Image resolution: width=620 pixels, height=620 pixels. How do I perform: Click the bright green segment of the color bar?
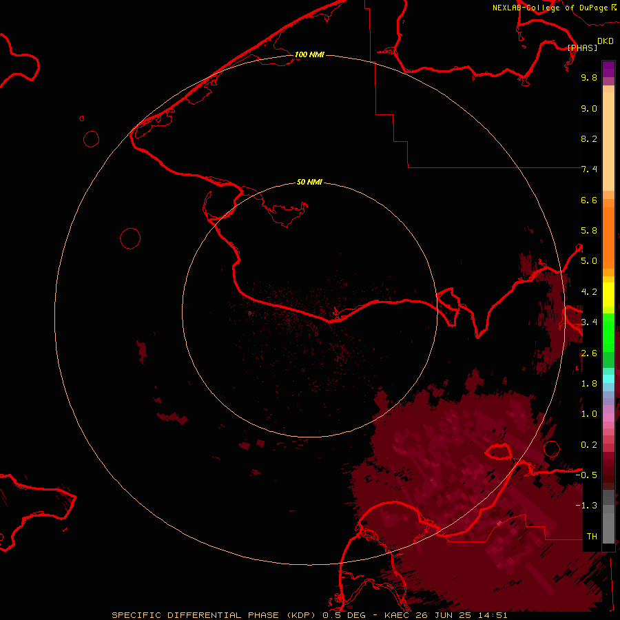608,332
